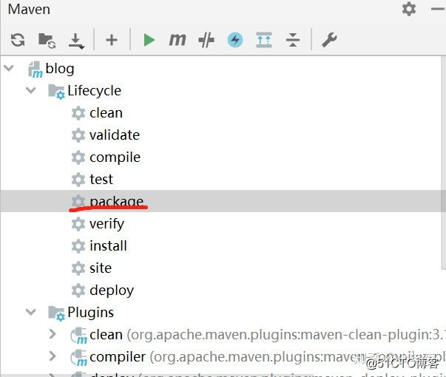This screenshot has height=377, width=446.
Task: Select the install lifecycle phase
Action: pyautogui.click(x=108, y=246)
